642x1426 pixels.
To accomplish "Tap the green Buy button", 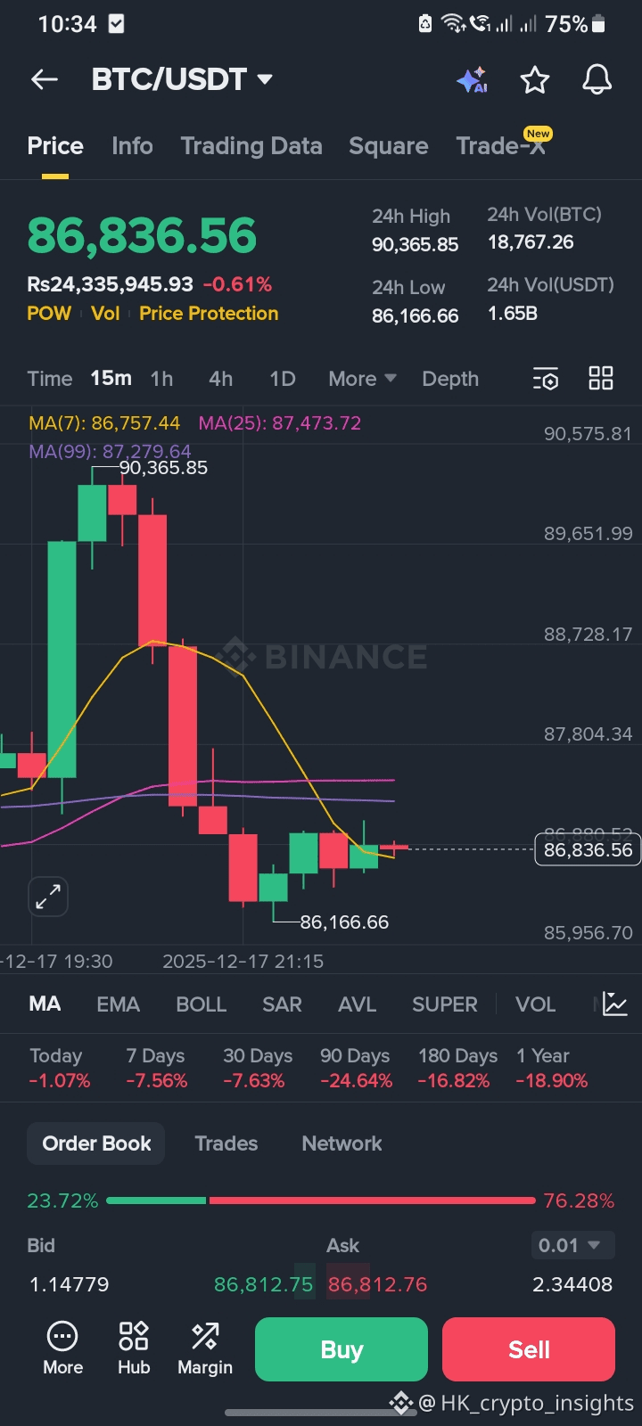I will (342, 1349).
